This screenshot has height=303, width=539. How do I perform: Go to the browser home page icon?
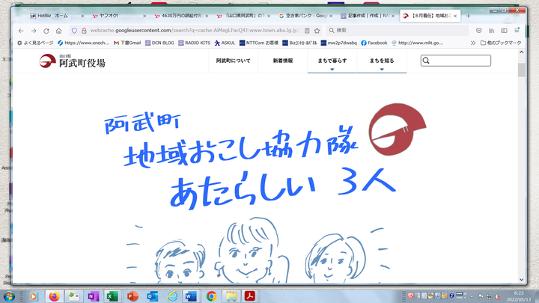59,31
